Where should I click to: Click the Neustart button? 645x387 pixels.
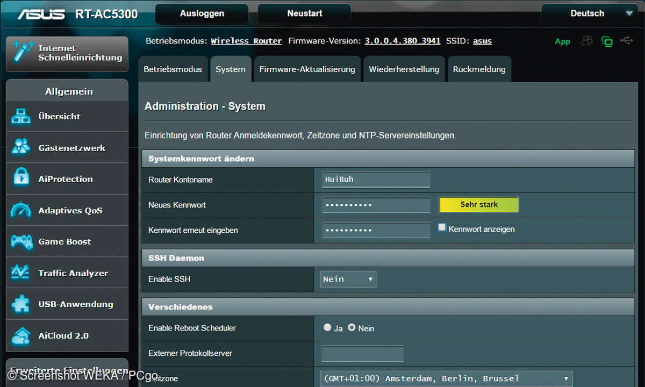pos(304,13)
